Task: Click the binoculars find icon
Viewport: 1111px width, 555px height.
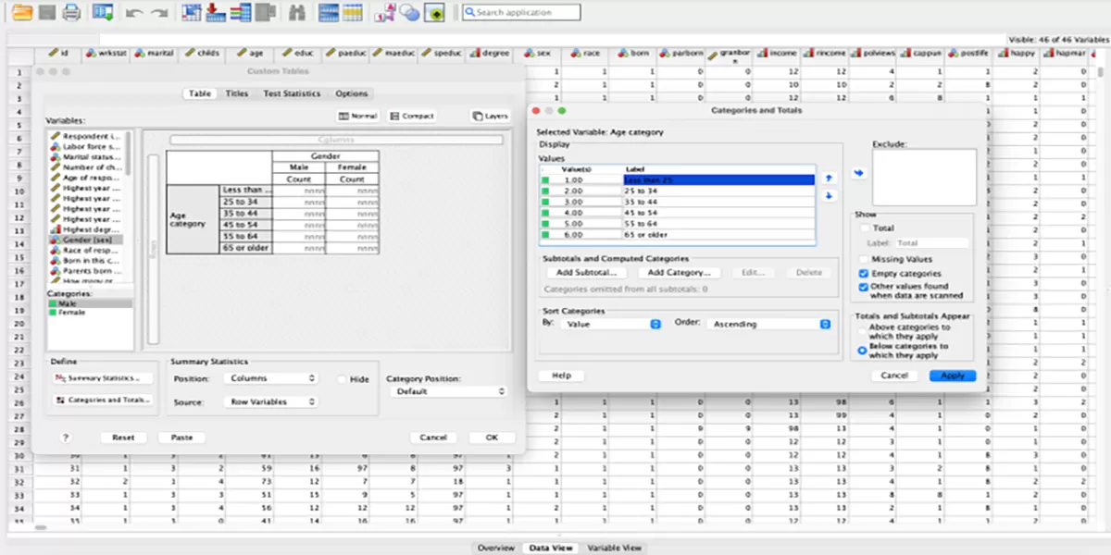Action: 297,13
